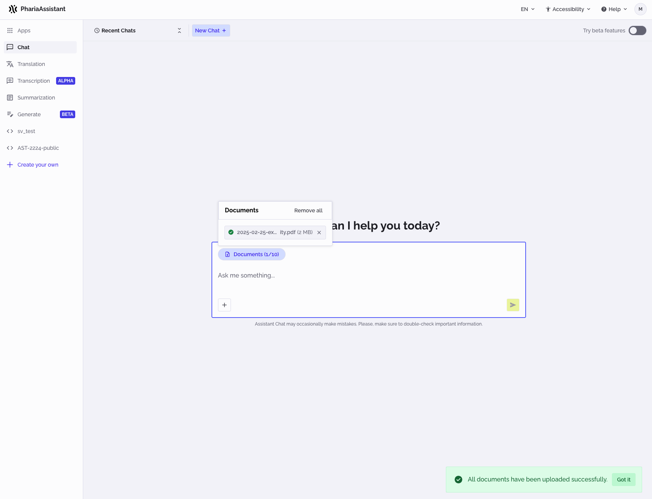The height and width of the screenshot is (499, 652).
Task: Dismiss the upload notification with Got it
Action: pos(623,479)
